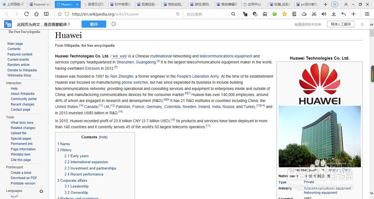This screenshot has width=374, height=199.
Task: Open the browser hamburger menu
Action: pyautogui.click(x=367, y=14)
